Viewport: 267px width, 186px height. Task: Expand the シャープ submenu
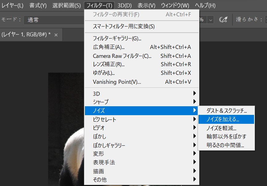click(x=142, y=102)
